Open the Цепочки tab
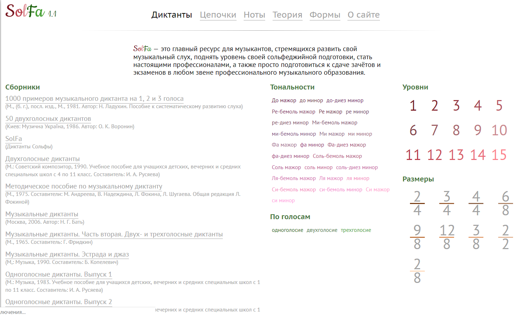Image resolution: width=530 pixels, height=315 pixels. [218, 15]
